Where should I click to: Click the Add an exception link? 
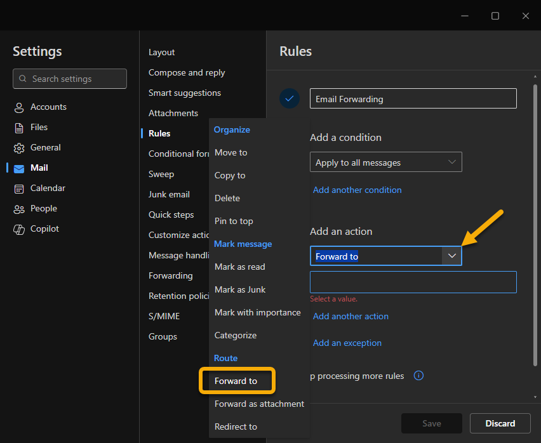pyautogui.click(x=347, y=343)
